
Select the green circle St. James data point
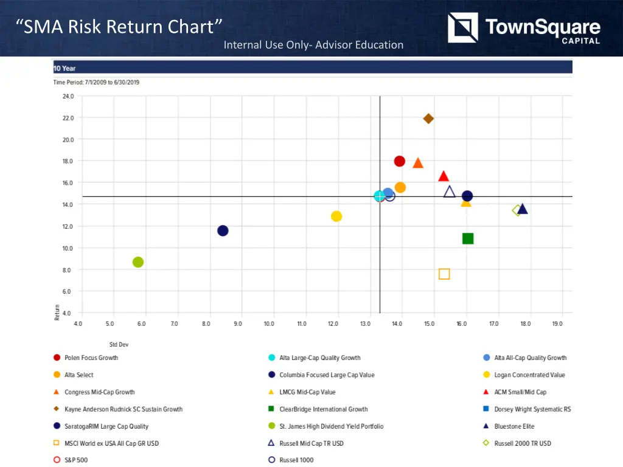point(138,262)
